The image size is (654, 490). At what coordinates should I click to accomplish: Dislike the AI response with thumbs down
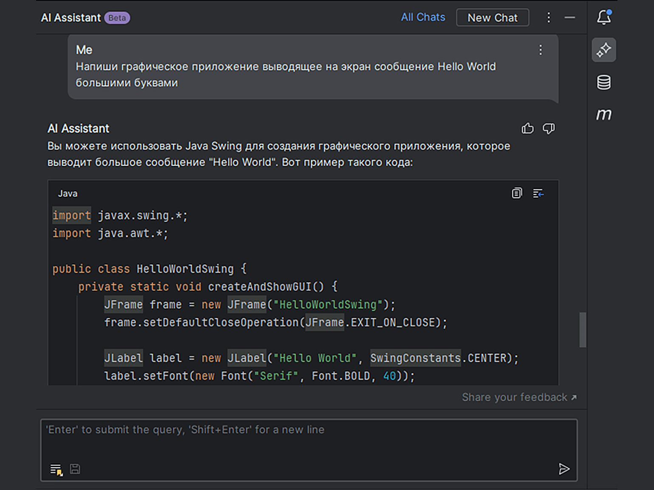[x=549, y=129]
